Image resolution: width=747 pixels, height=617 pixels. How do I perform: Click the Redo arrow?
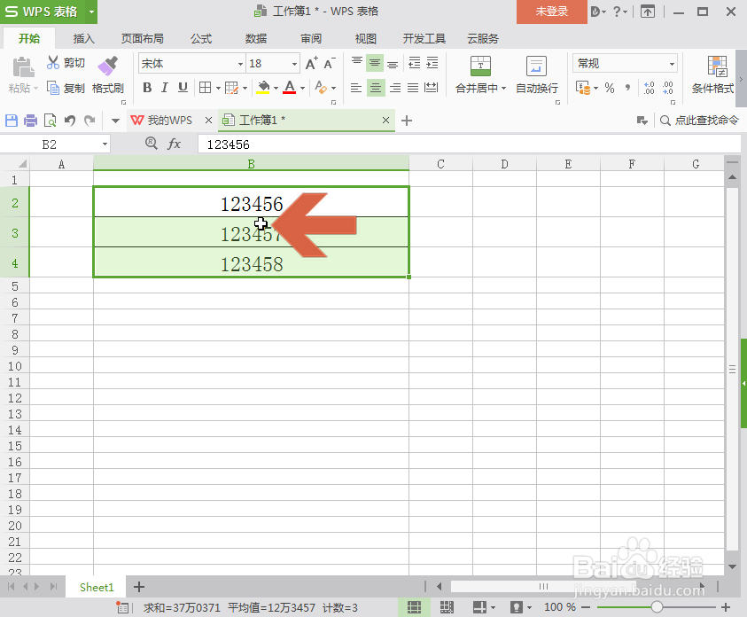89,121
